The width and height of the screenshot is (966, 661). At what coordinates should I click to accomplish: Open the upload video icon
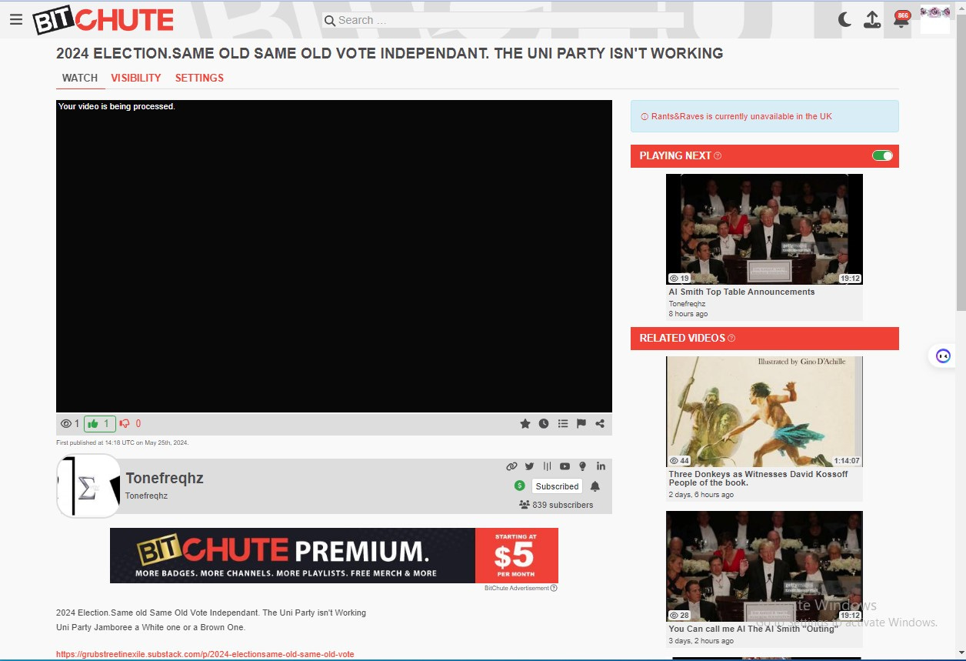tap(872, 20)
